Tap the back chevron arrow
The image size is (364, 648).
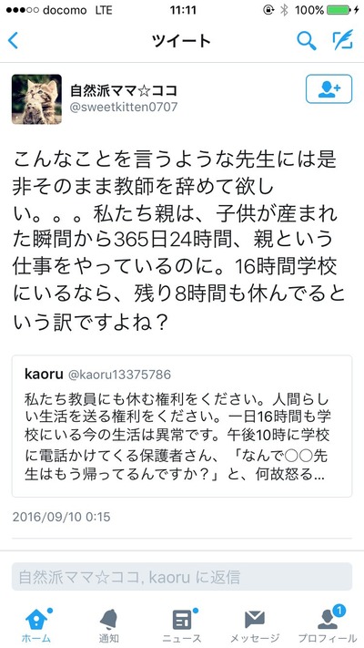click(x=13, y=40)
